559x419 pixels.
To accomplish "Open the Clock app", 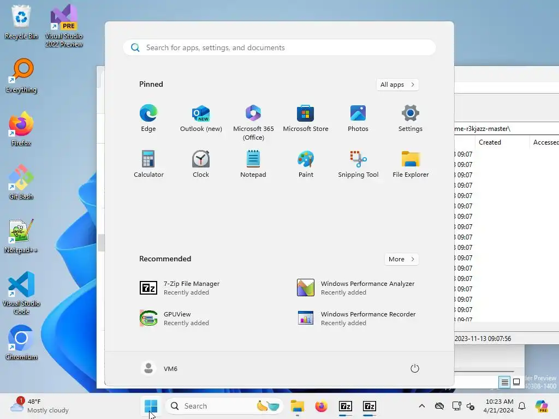I will click(x=201, y=164).
